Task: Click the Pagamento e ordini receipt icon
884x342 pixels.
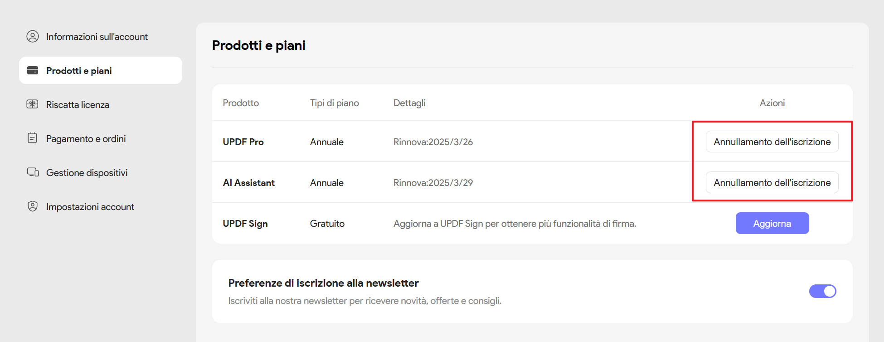Action: [x=33, y=138]
